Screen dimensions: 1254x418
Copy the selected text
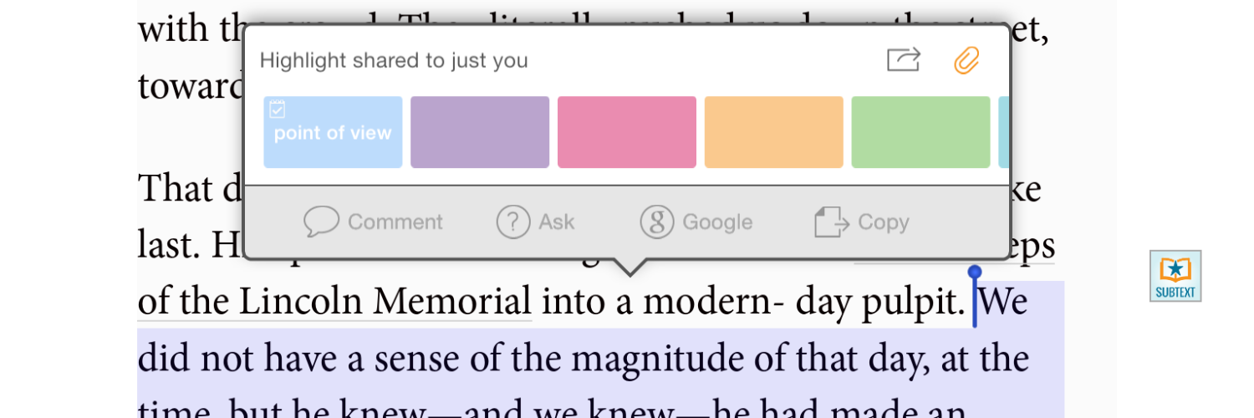point(862,222)
